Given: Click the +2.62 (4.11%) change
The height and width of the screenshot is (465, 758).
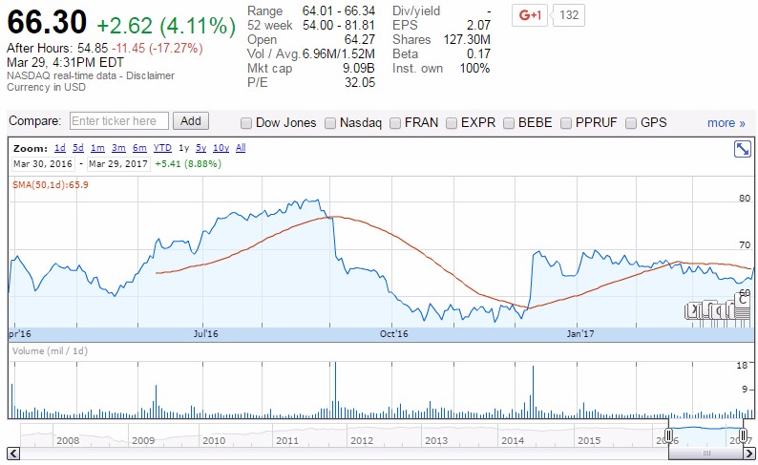Looking at the screenshot, I should (166, 26).
